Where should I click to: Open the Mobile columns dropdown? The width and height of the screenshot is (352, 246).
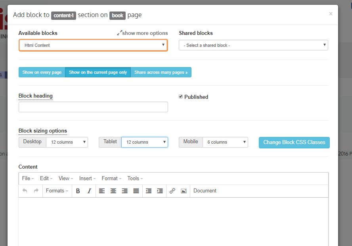point(225,142)
